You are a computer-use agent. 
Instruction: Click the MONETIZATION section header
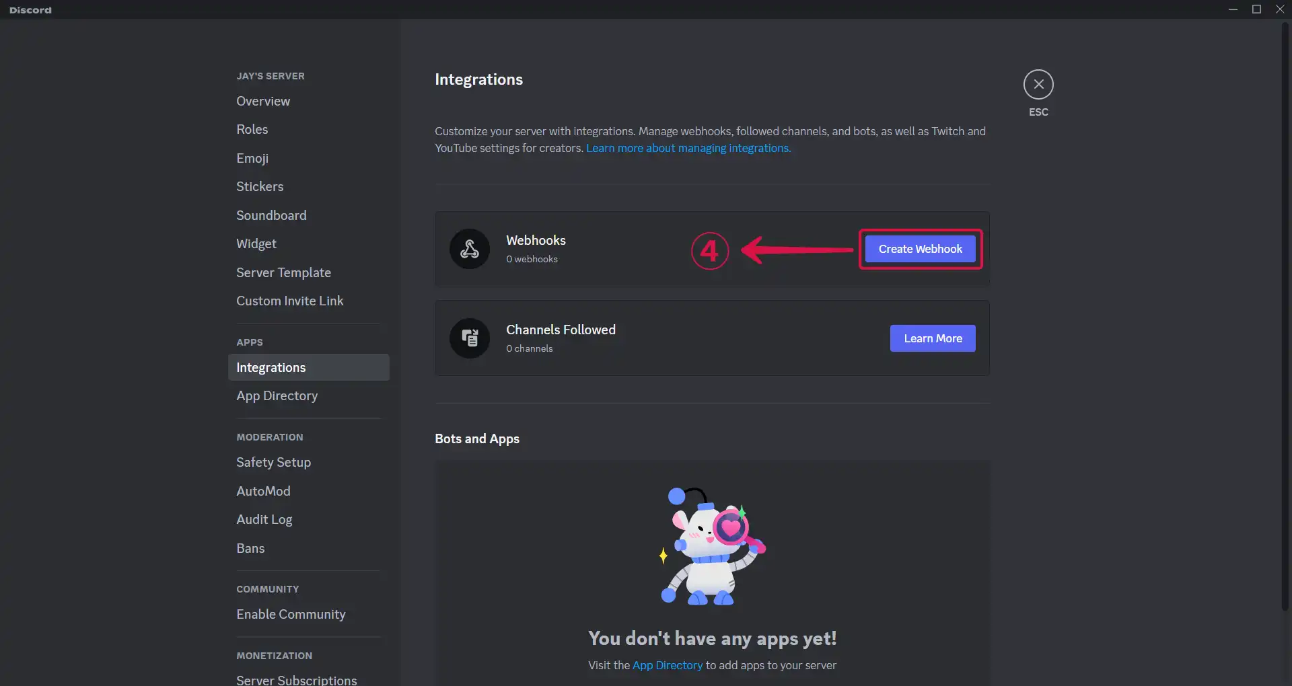[x=275, y=656]
